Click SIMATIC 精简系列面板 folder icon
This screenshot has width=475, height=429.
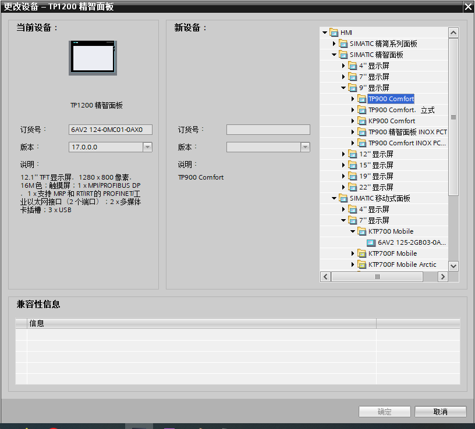click(x=343, y=44)
